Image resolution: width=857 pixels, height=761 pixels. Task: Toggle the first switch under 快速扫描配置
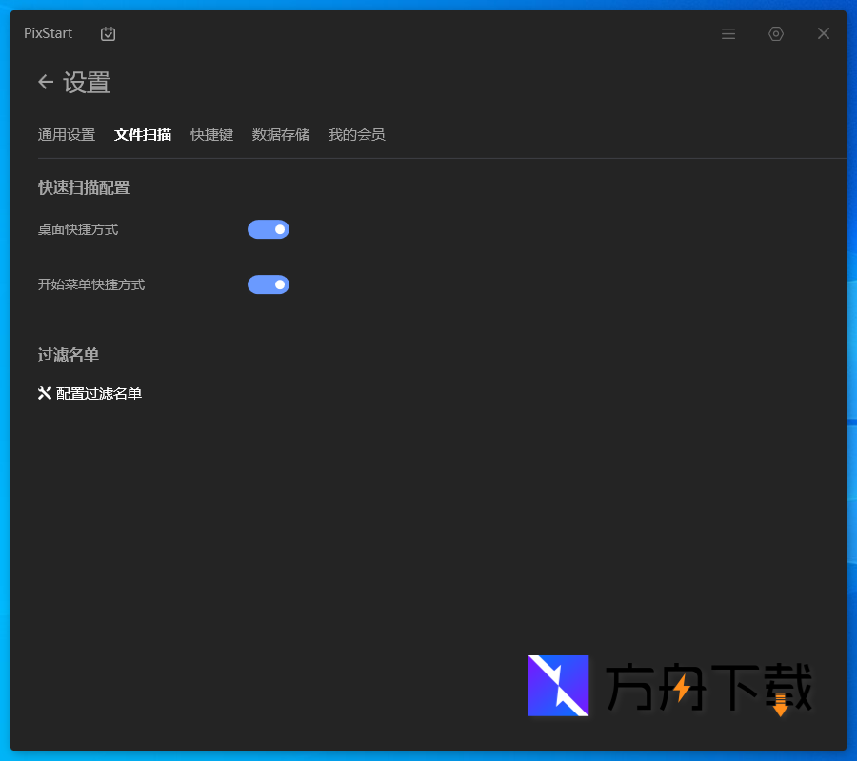tap(268, 229)
